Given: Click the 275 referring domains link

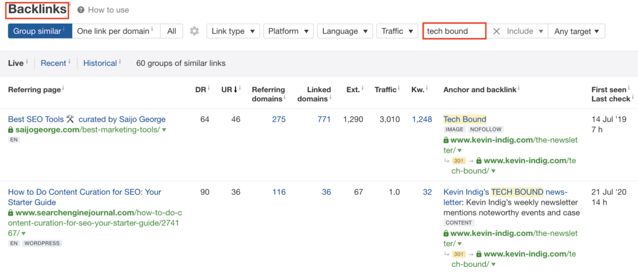Looking at the screenshot, I should [278, 119].
